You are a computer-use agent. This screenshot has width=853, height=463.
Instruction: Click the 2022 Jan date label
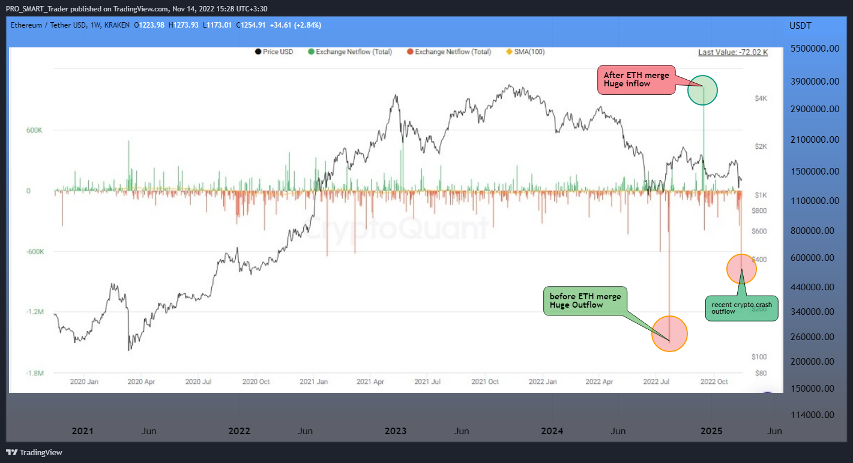543,381
